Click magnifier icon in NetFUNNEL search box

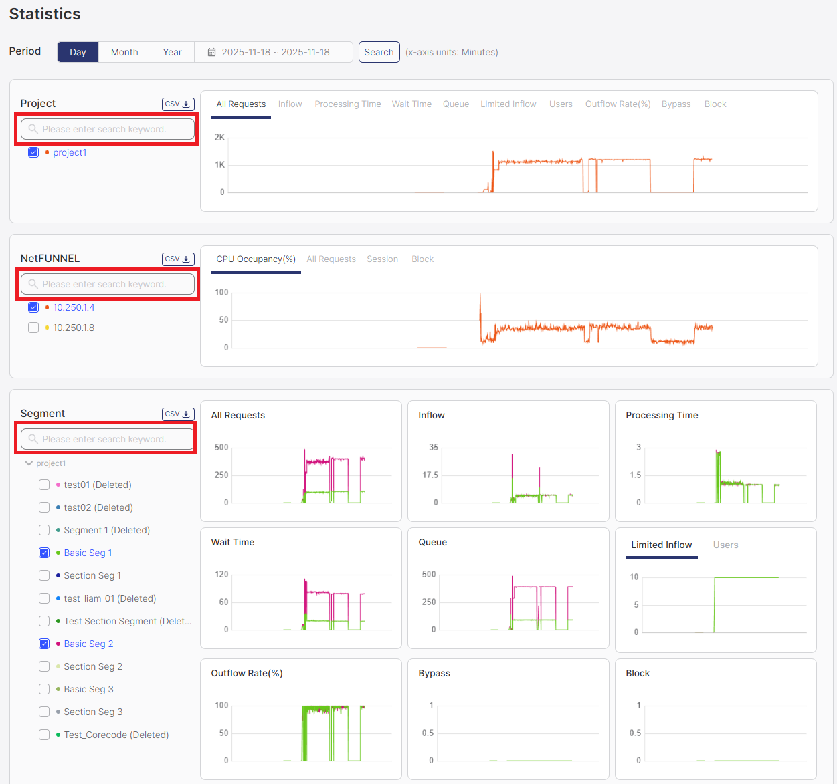(x=33, y=284)
